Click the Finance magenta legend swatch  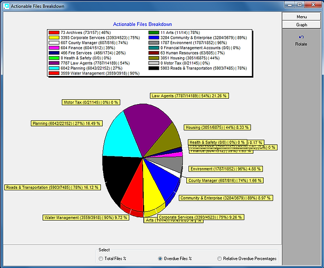pyautogui.click(x=54, y=48)
